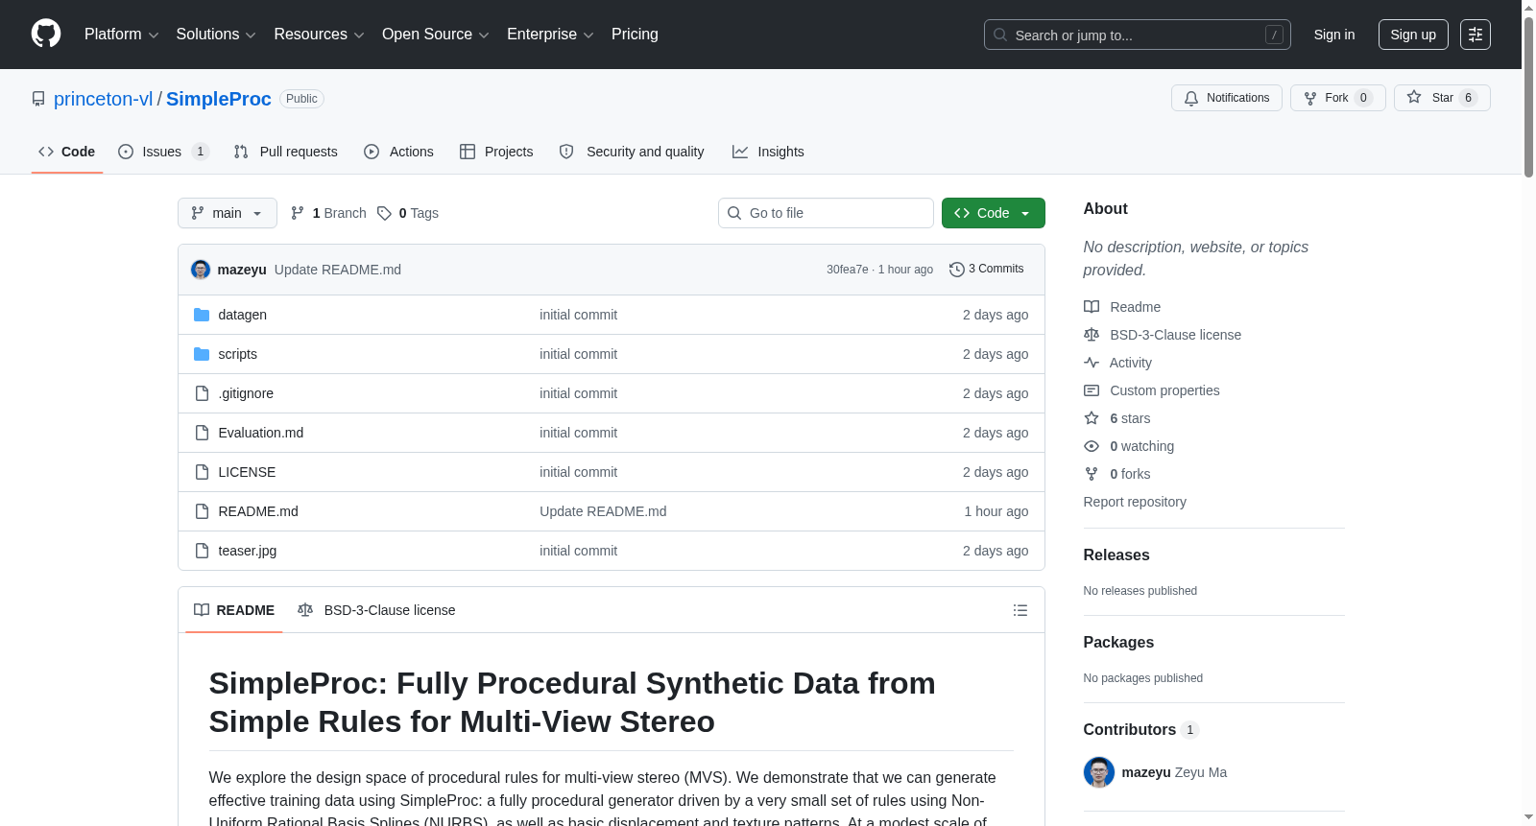Screen dimensions: 1536x826
Task: Click Report repository link
Action: [1135, 502]
